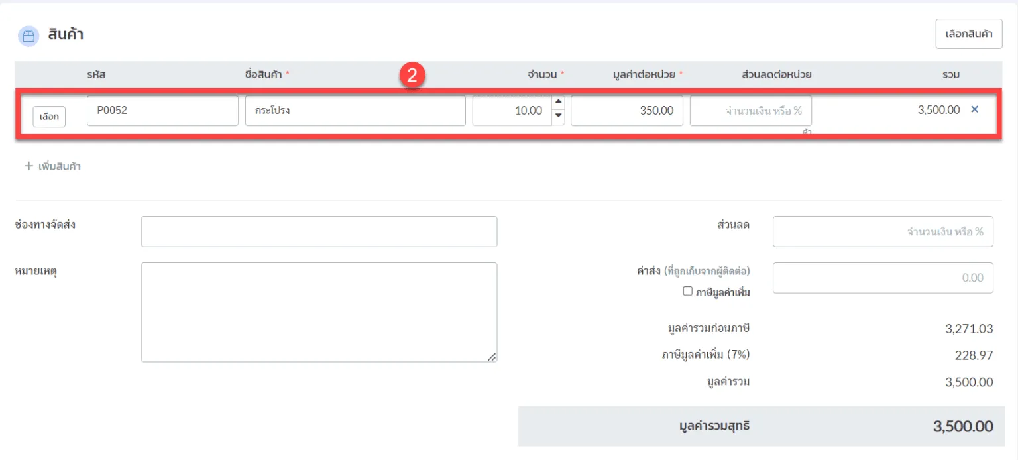Decrease quantity with the down arrow
The width and height of the screenshot is (1018, 460).
coord(558,117)
